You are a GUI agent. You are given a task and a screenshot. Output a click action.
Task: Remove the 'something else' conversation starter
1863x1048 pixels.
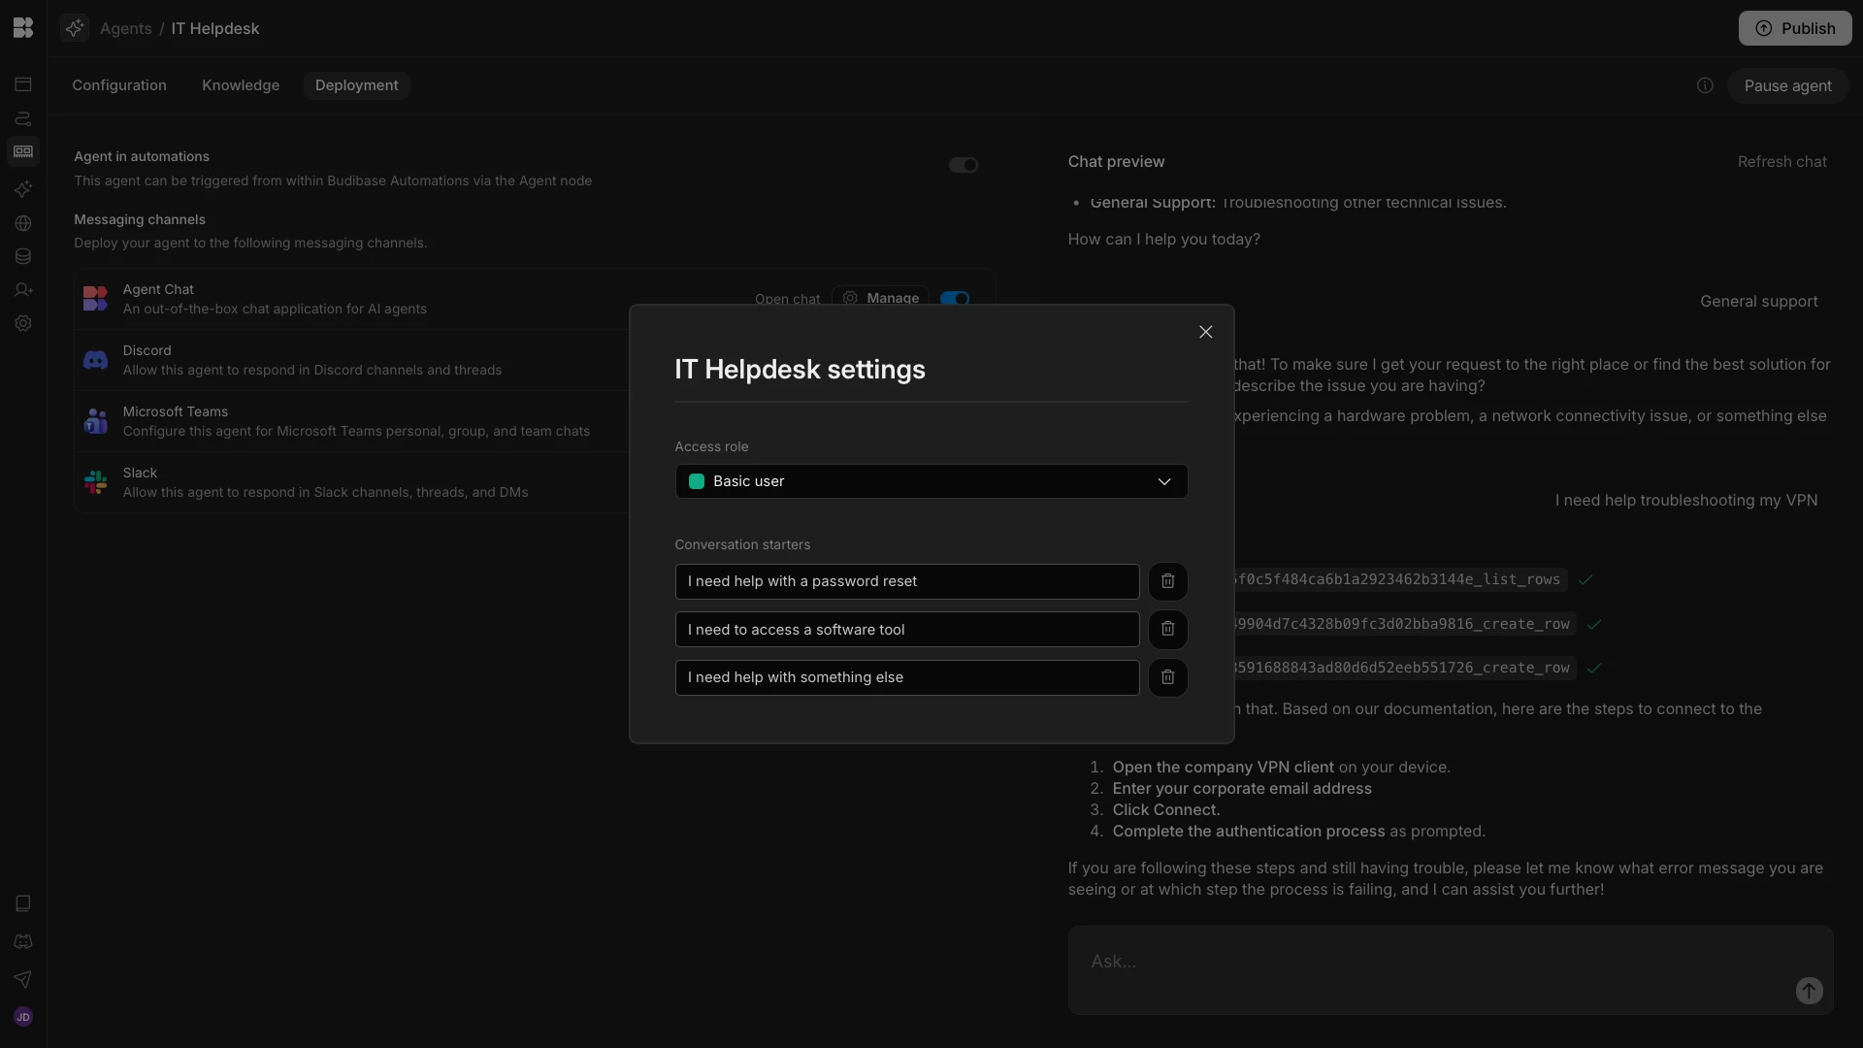tap(1167, 677)
